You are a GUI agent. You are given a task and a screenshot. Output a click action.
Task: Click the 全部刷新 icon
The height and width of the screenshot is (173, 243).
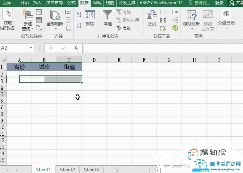[x=55, y=16]
